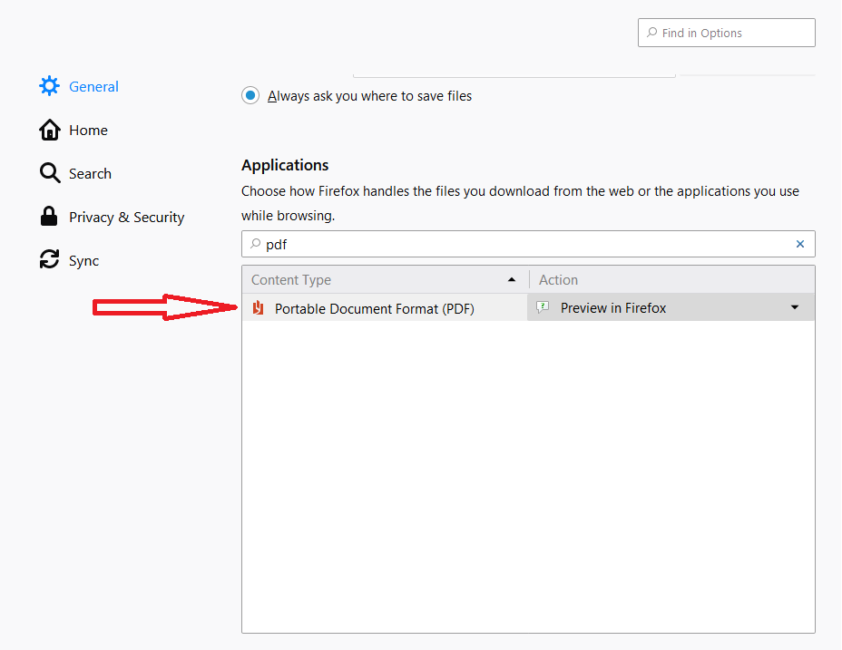Select the Portable Document Format (PDF) row

pyautogui.click(x=528, y=307)
